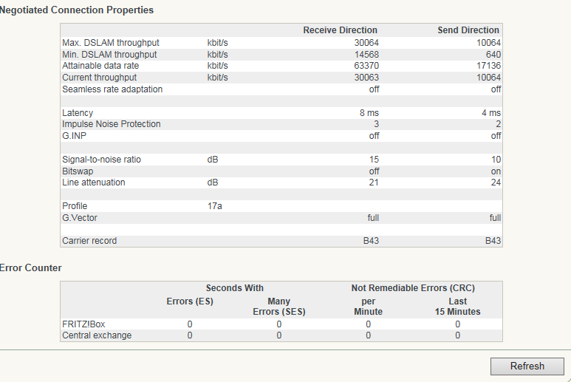
Task: Click the Profile value 17a
Action: (x=215, y=206)
